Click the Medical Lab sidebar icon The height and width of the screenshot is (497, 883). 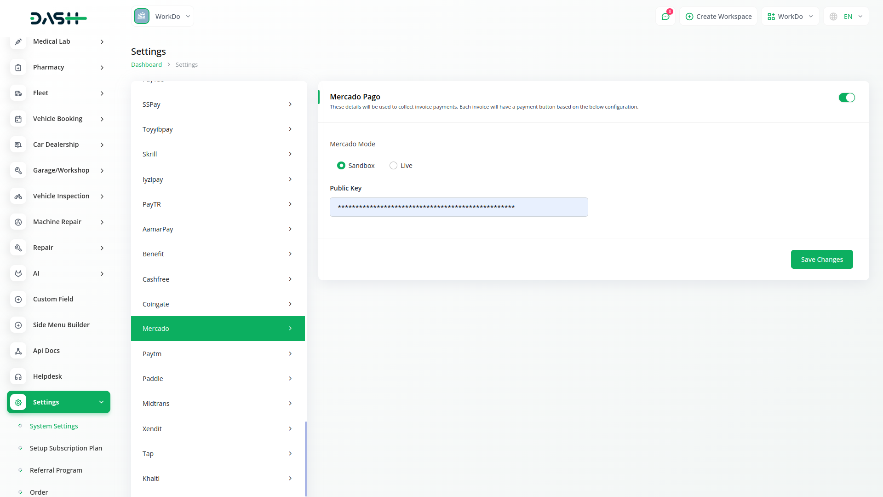(x=18, y=41)
